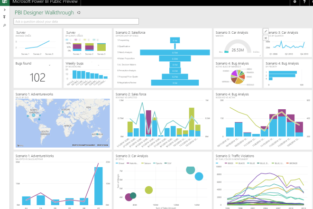
Task: Select the longest bar in Bug Analysis by priority
Action: (283, 72)
